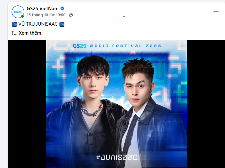Click the GS25 logo on the poster
225x168 pixels.
point(79,46)
